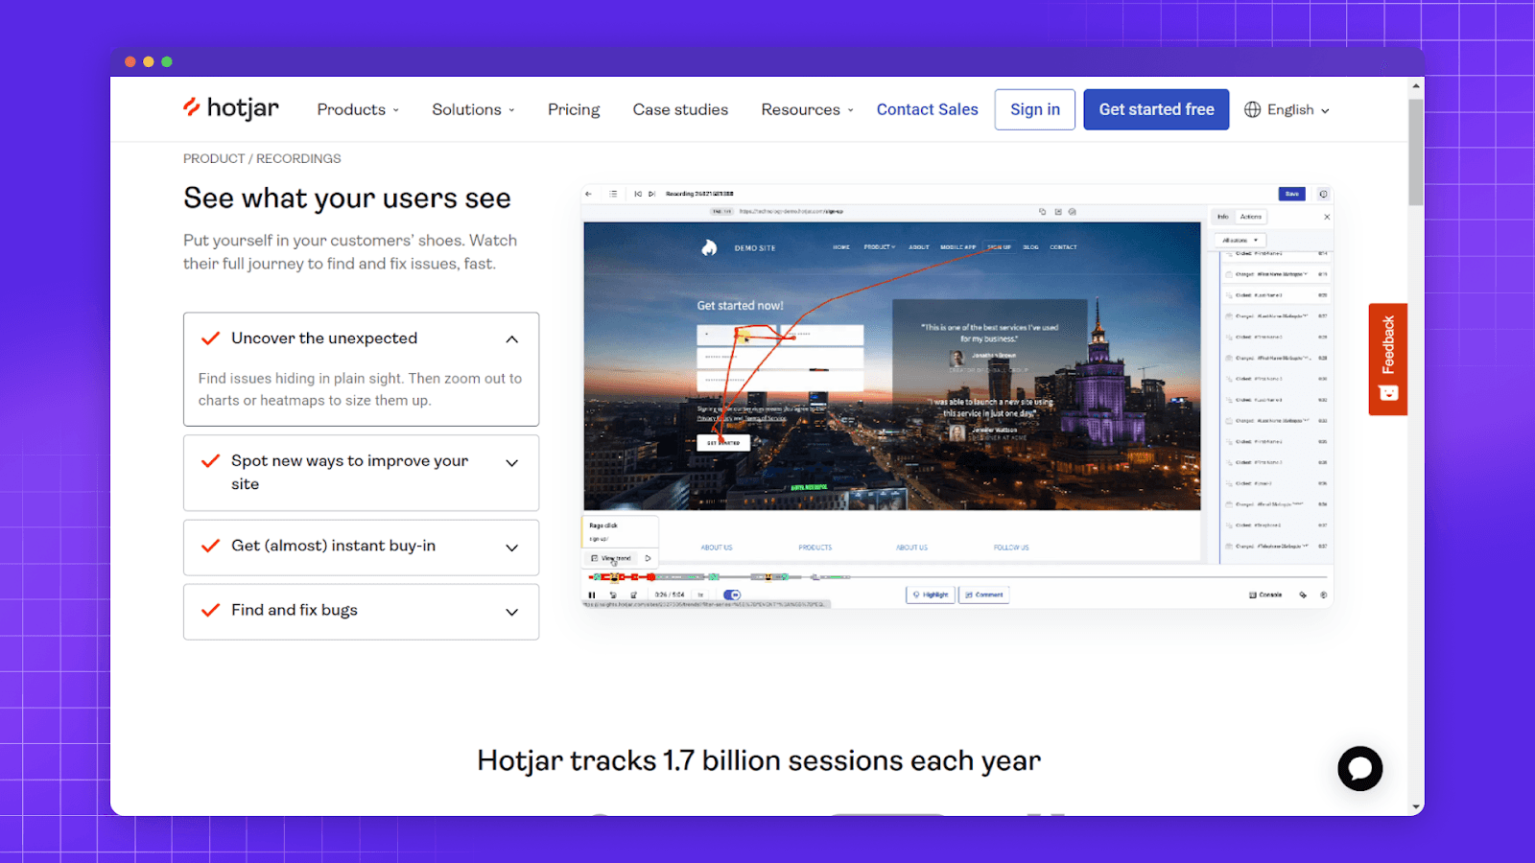This screenshot has height=863, width=1535.
Task: Click the scrollbar down arrow
Action: coord(1416,807)
